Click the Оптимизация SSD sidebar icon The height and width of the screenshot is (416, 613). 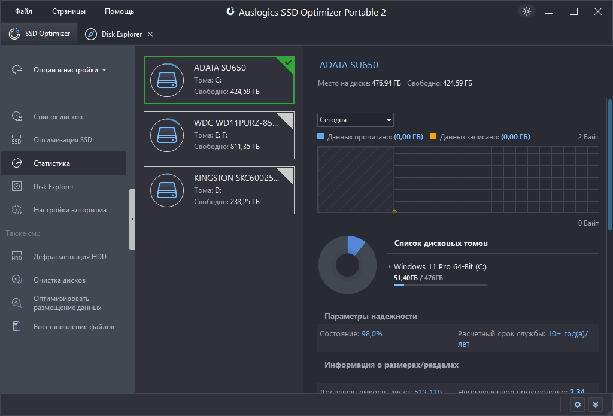(17, 140)
